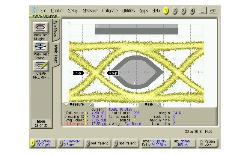
Task: Close the Measure results panel
Action: tap(91, 105)
